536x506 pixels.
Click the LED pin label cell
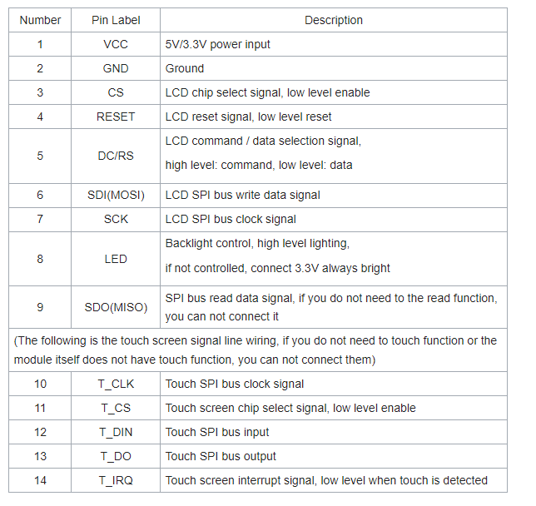116,259
